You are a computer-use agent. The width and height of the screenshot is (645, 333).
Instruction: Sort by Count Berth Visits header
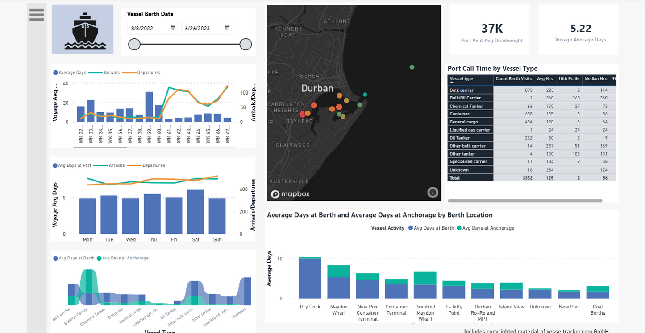(x=514, y=79)
